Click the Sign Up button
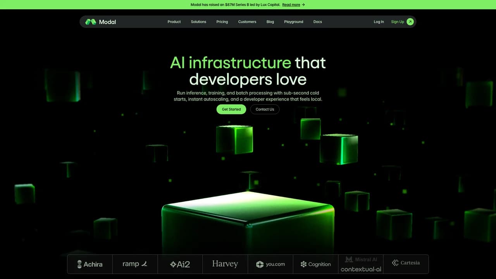The image size is (496, 279). 402,22
